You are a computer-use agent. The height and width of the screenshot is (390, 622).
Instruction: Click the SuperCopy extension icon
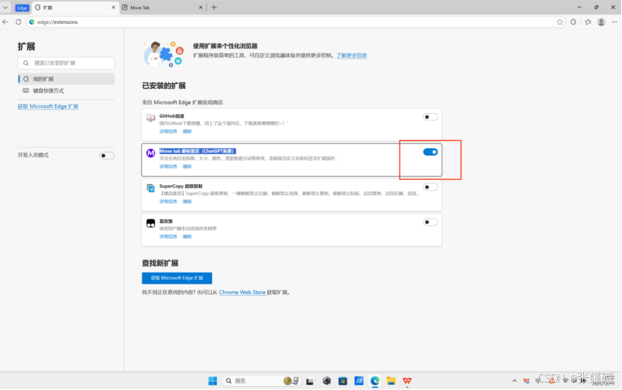[x=150, y=188]
